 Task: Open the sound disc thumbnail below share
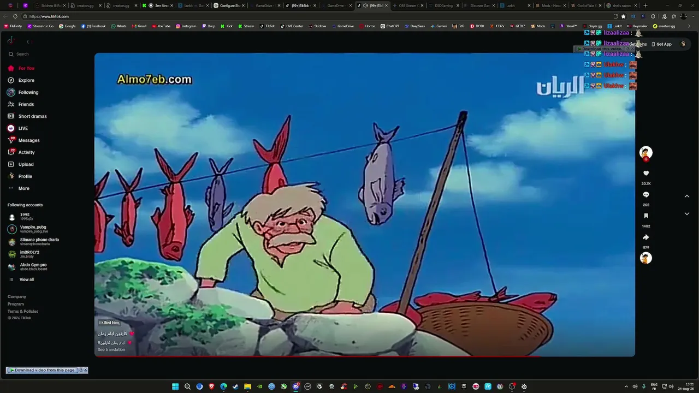pos(646,258)
